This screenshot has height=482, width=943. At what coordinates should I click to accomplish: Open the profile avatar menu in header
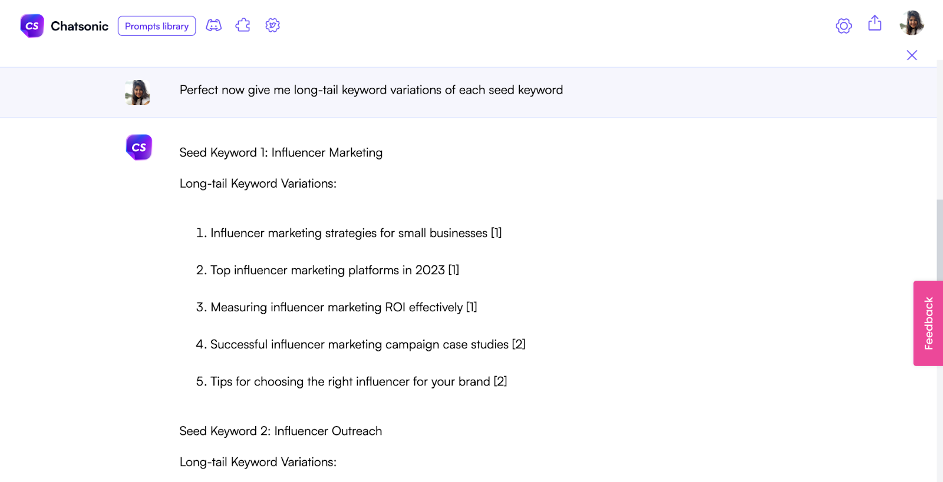pos(911,23)
